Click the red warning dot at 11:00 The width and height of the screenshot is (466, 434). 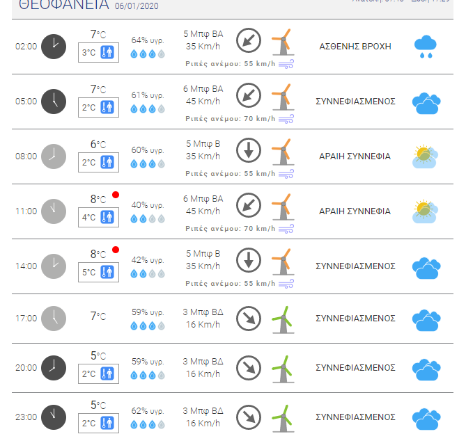tap(116, 195)
